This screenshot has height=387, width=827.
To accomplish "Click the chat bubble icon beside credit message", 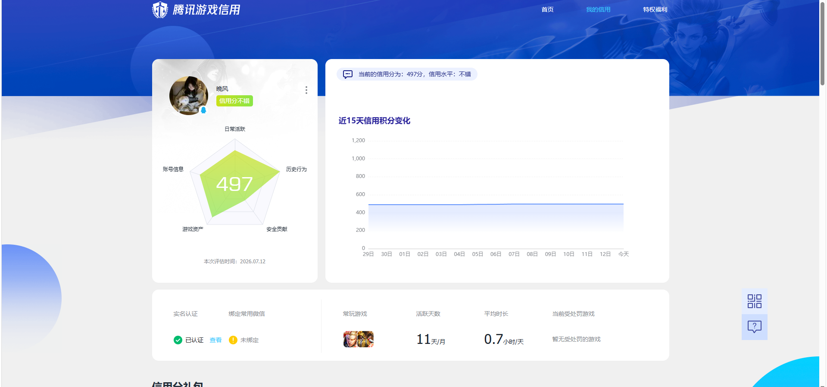I will 348,74.
